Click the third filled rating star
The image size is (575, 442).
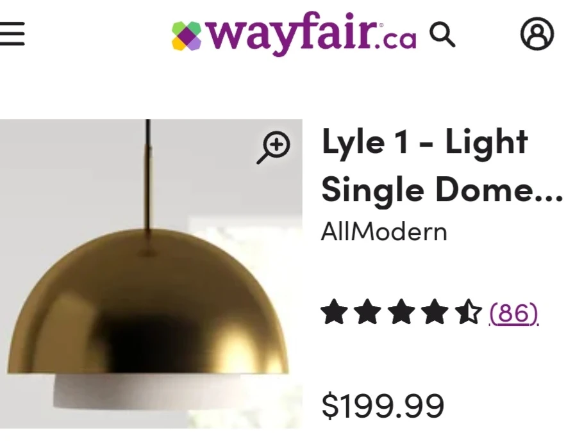tap(401, 312)
